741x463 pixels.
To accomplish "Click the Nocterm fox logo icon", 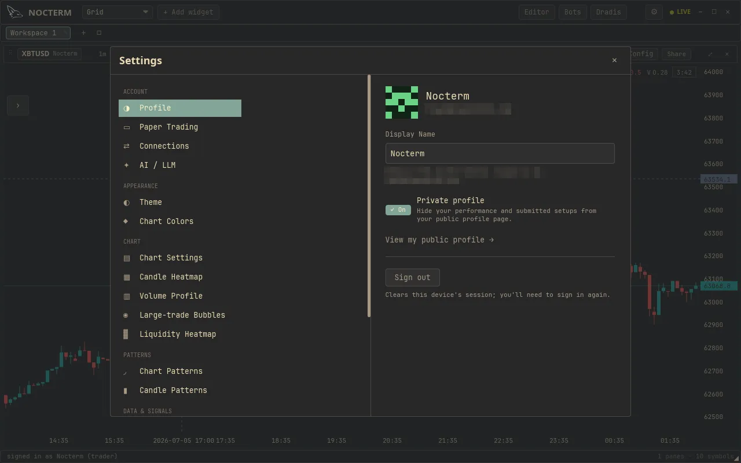I will (x=14, y=12).
